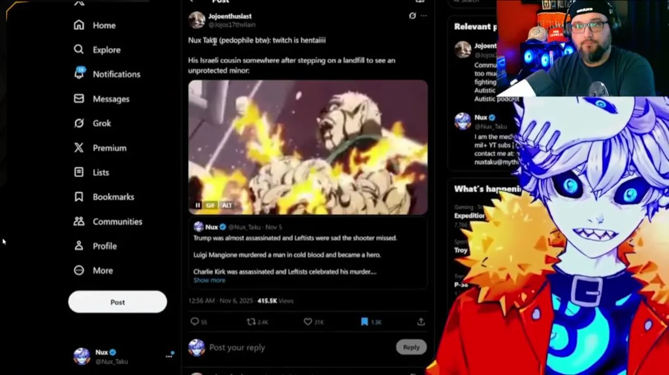Open the Notifications bell

79,73
